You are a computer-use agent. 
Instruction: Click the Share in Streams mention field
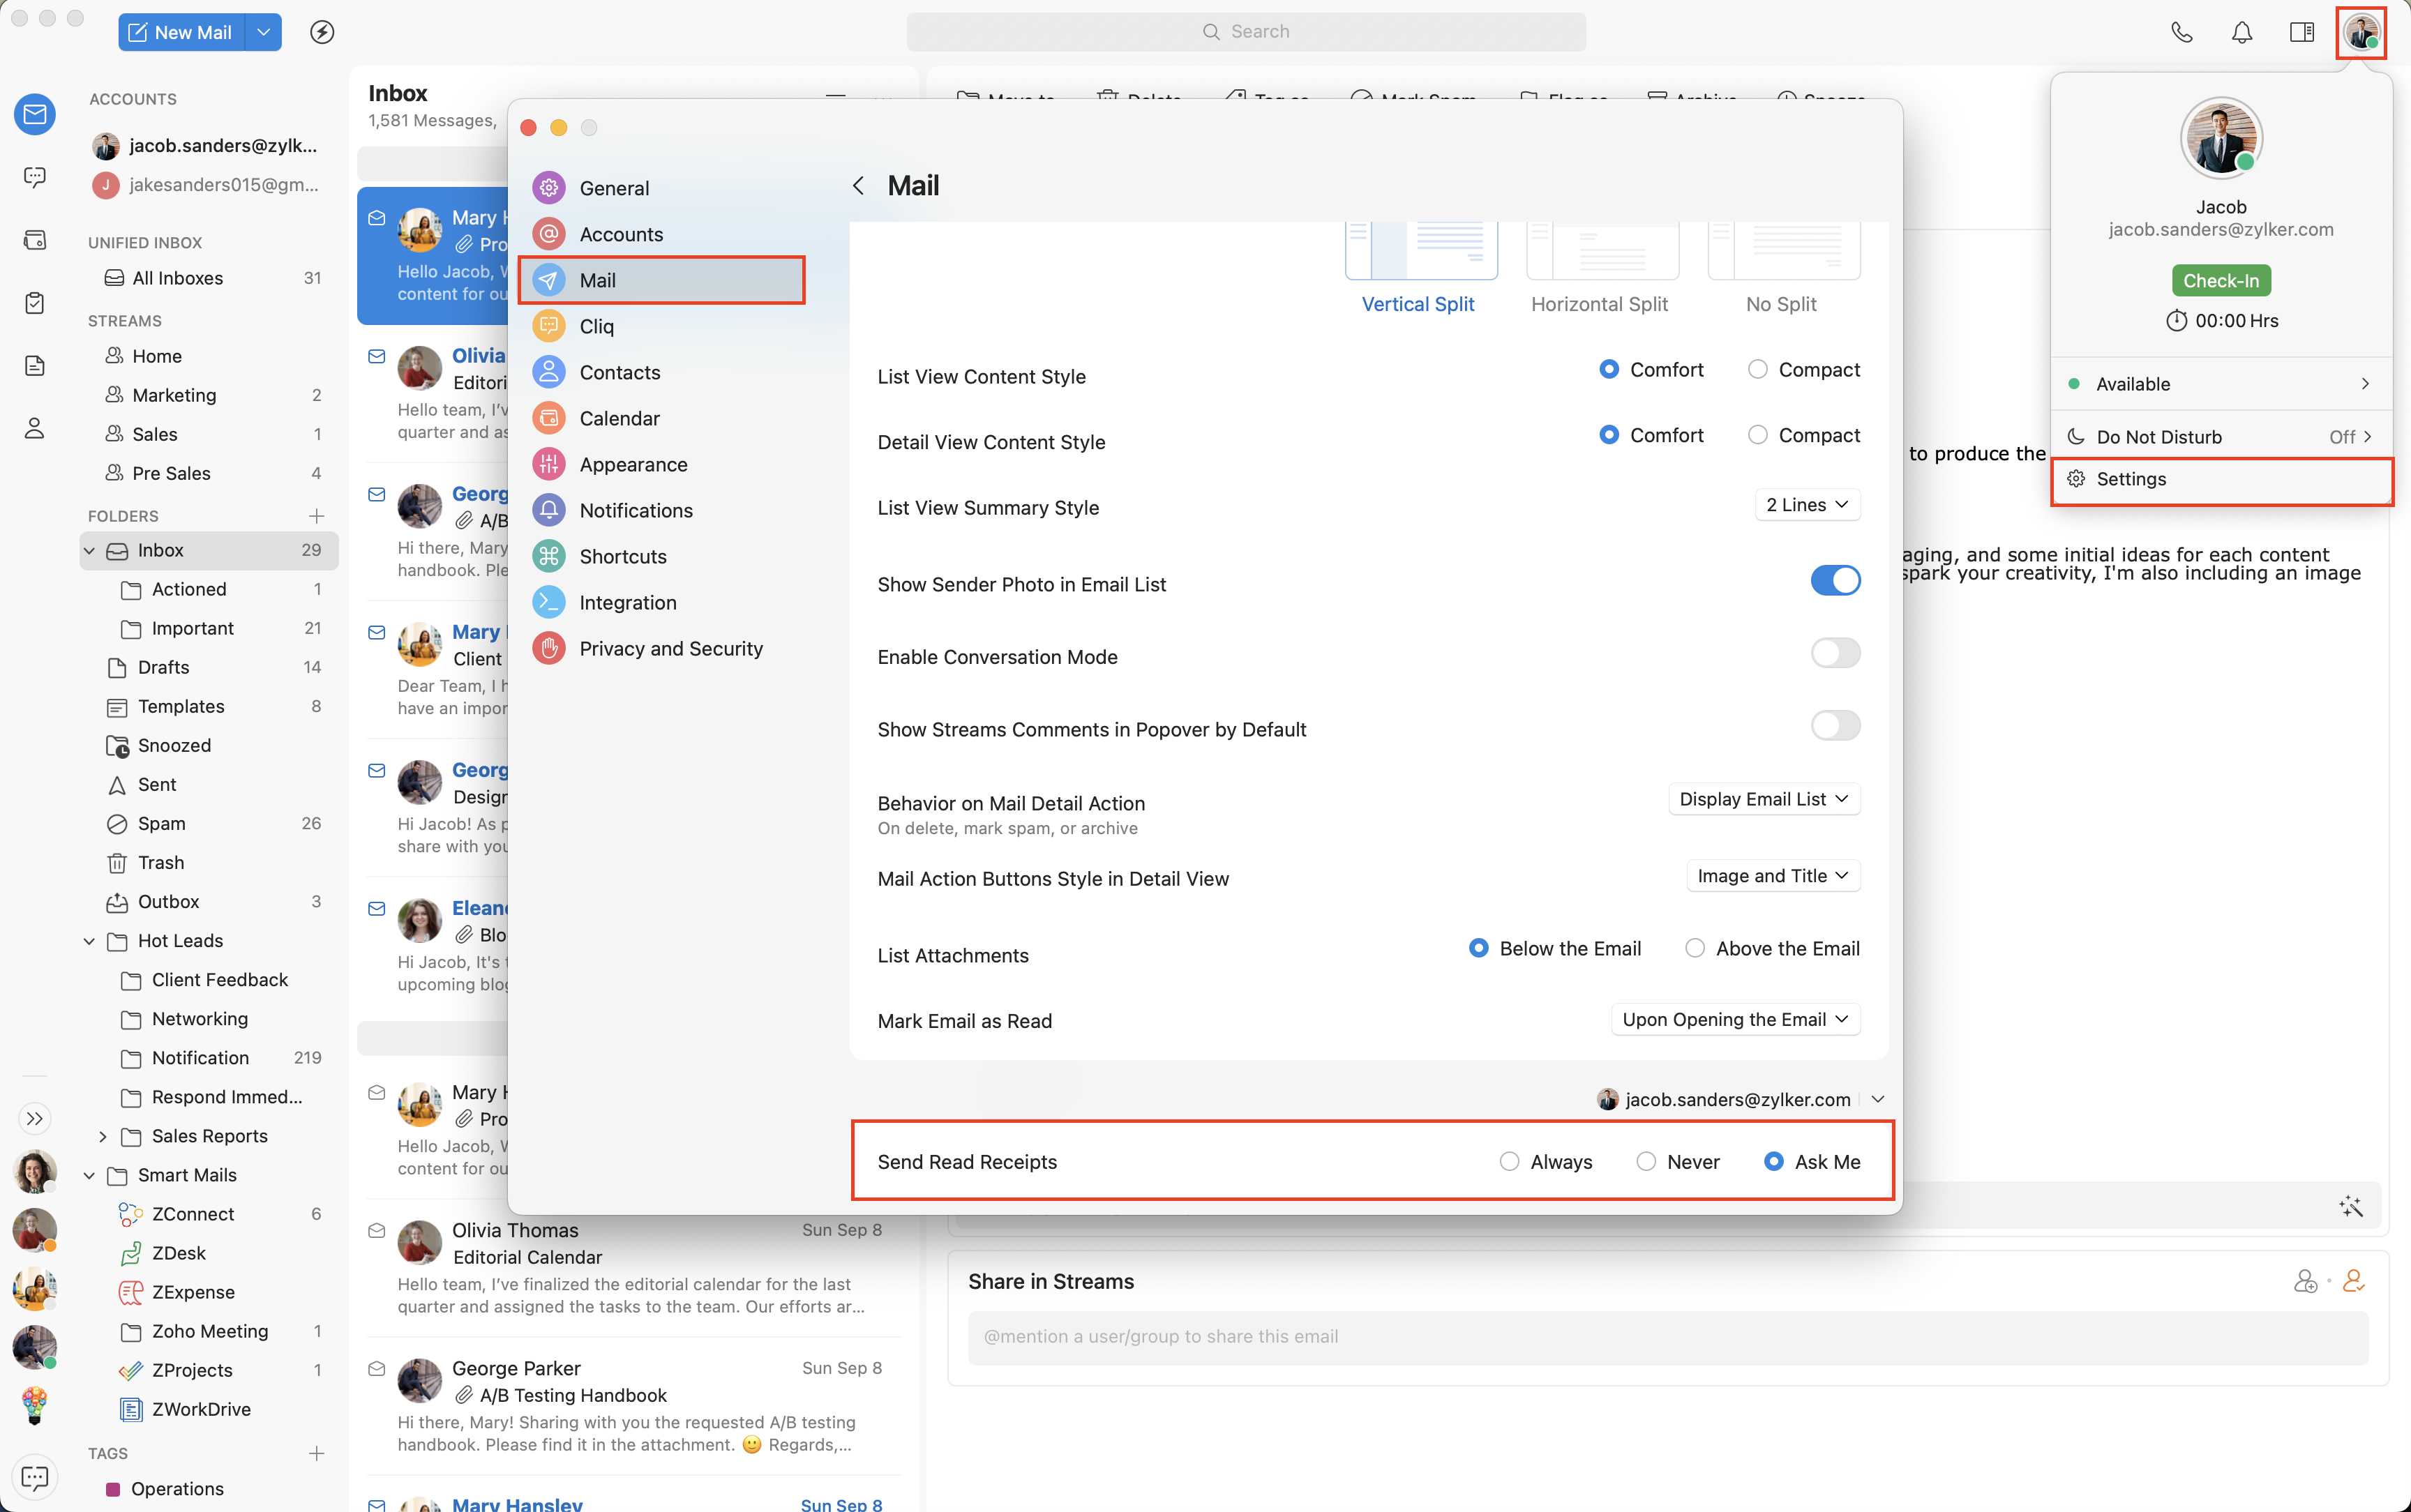tap(1666, 1337)
